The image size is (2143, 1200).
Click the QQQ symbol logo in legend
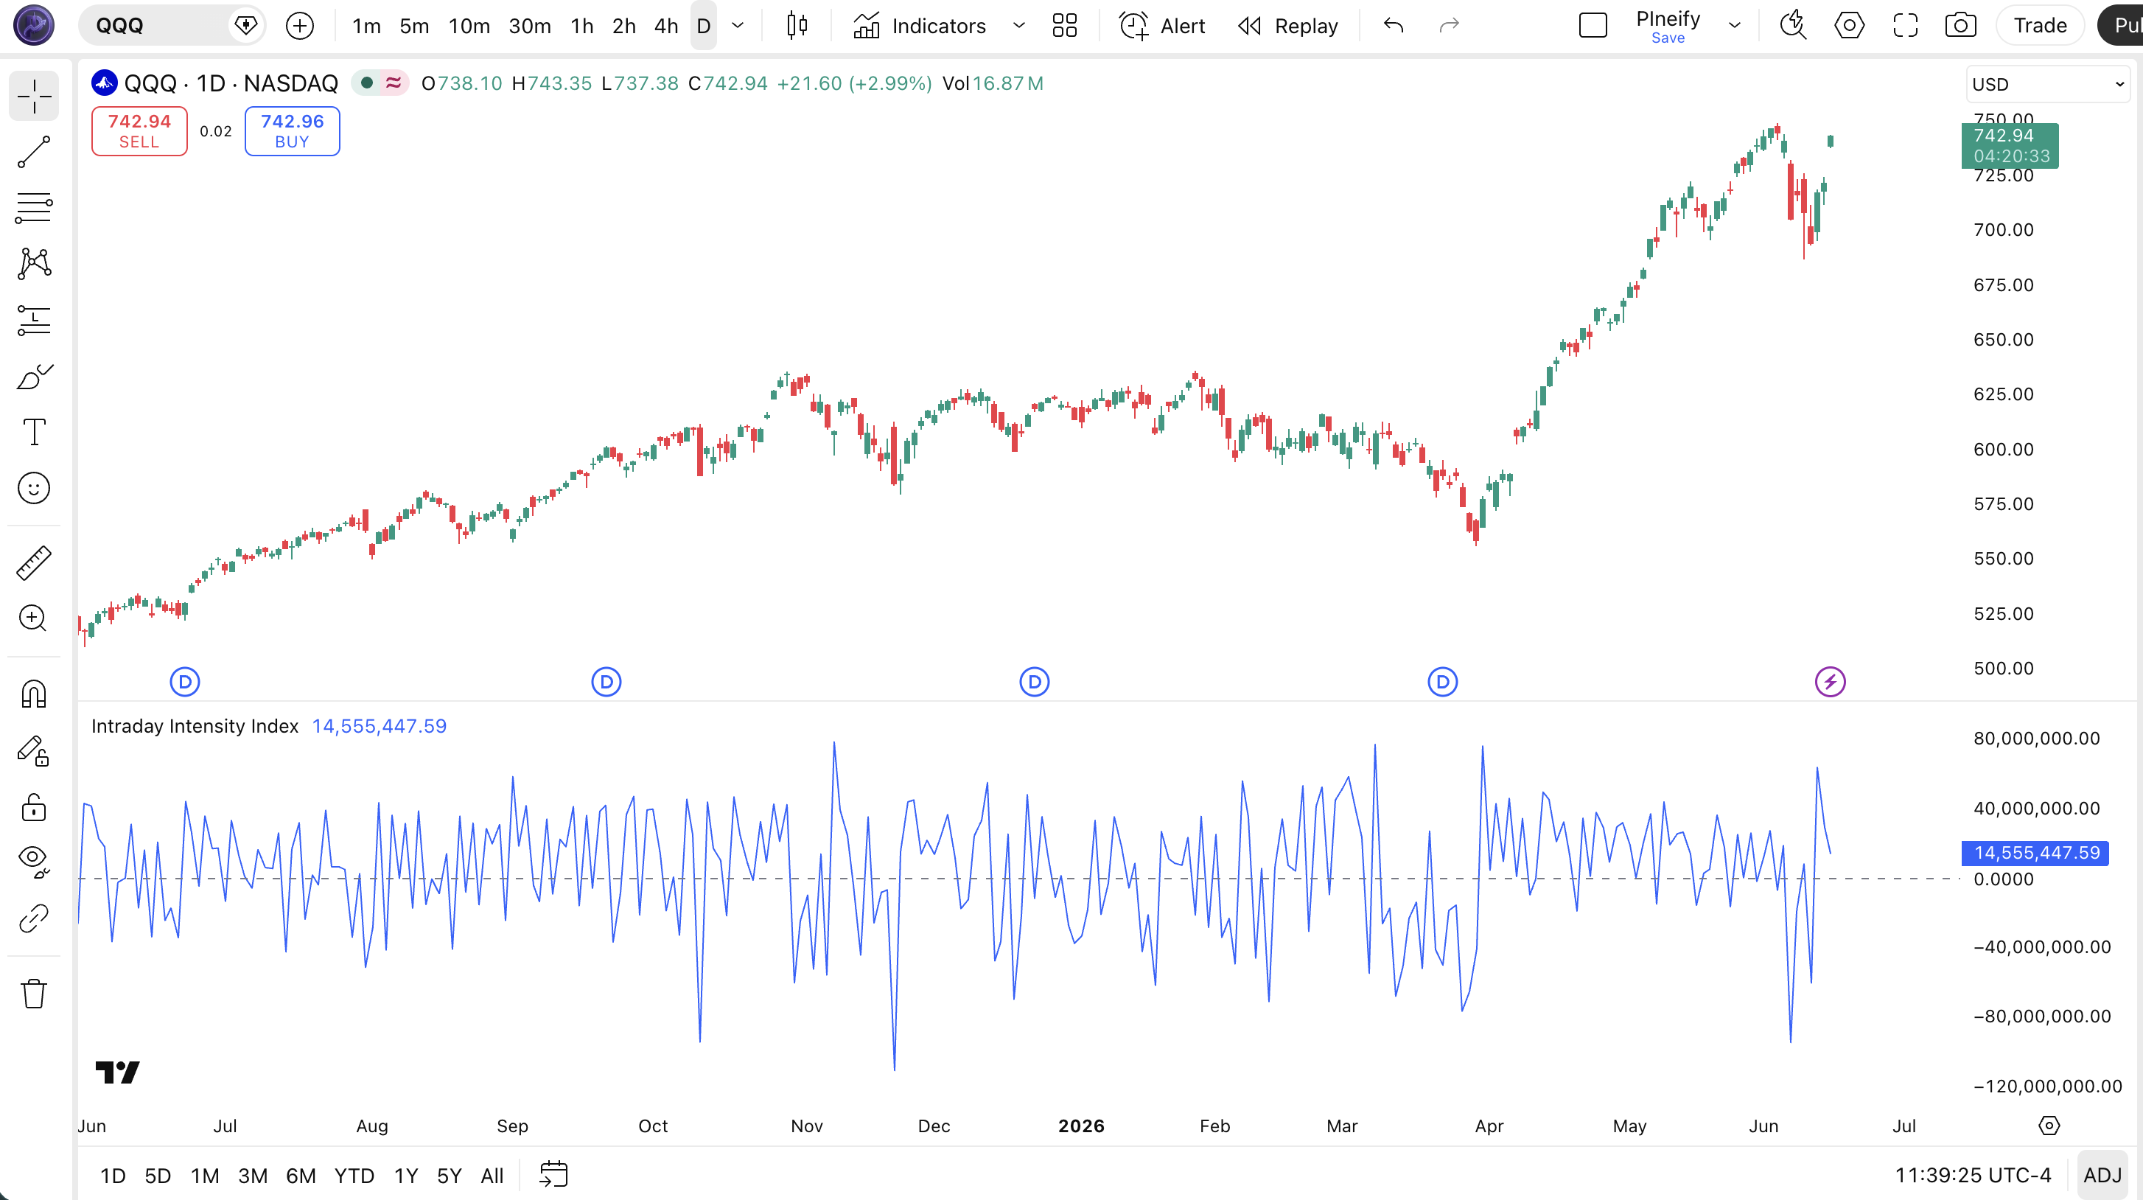pyautogui.click(x=104, y=83)
